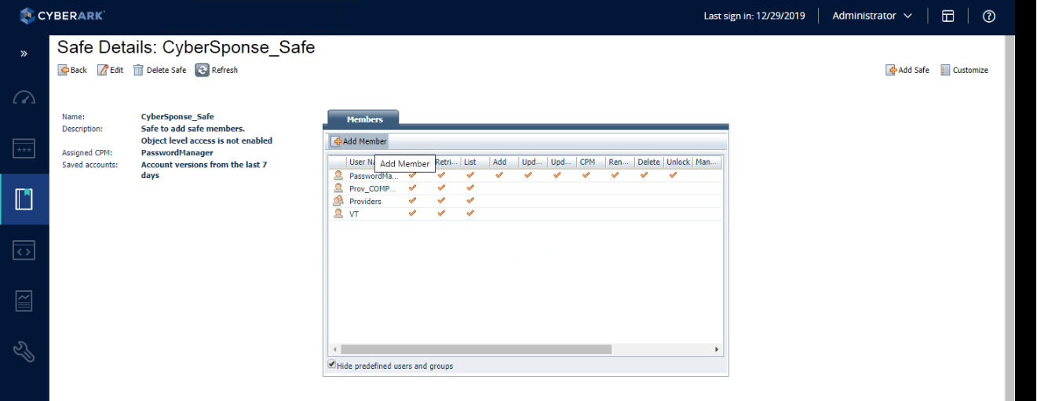Sort by the Ren... column header
This screenshot has height=401, width=1037.
click(619, 162)
